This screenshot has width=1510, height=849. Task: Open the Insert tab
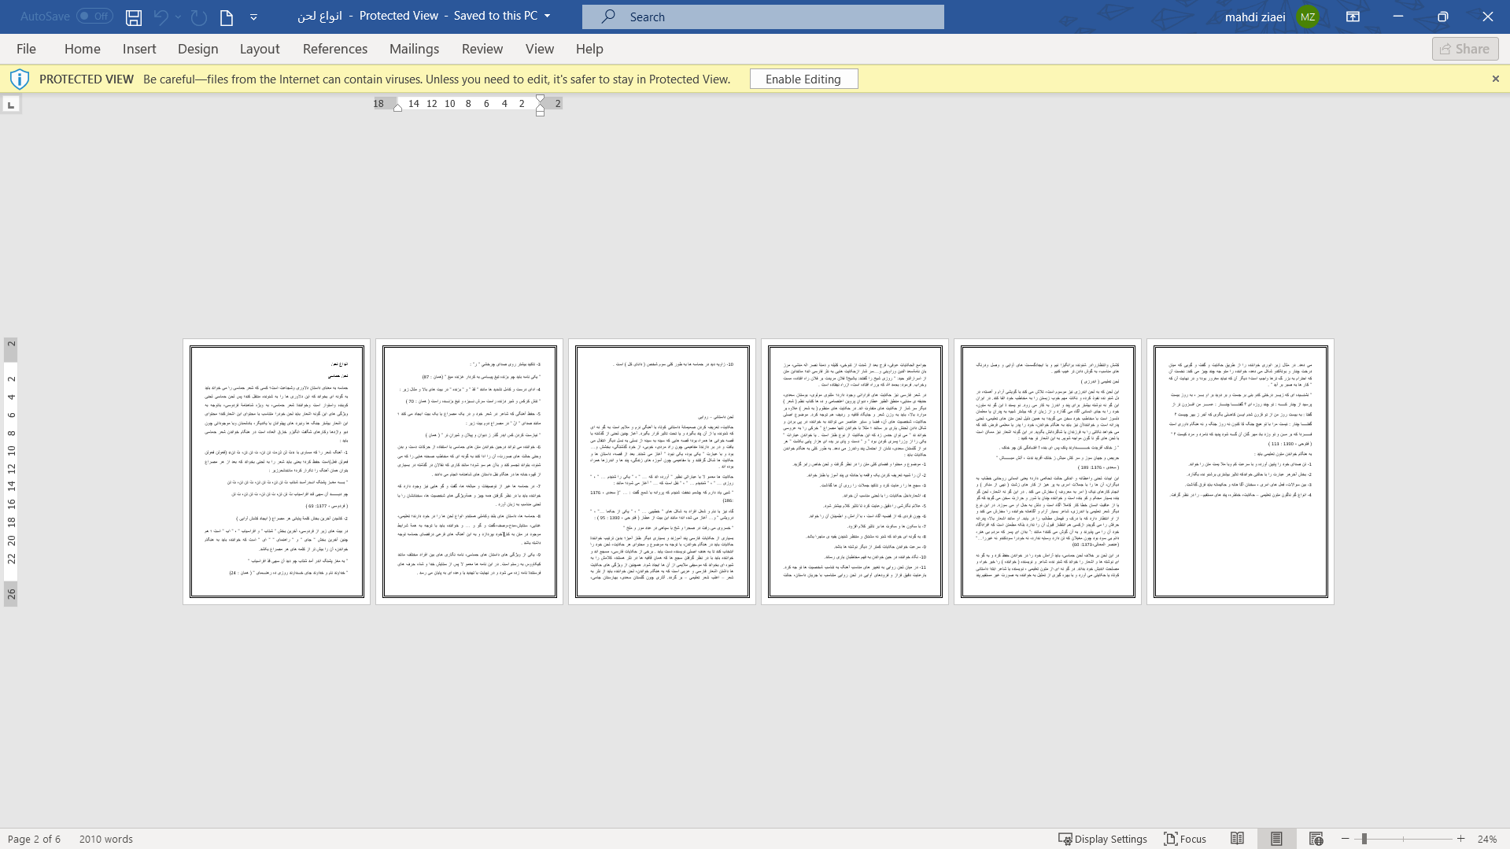point(139,49)
